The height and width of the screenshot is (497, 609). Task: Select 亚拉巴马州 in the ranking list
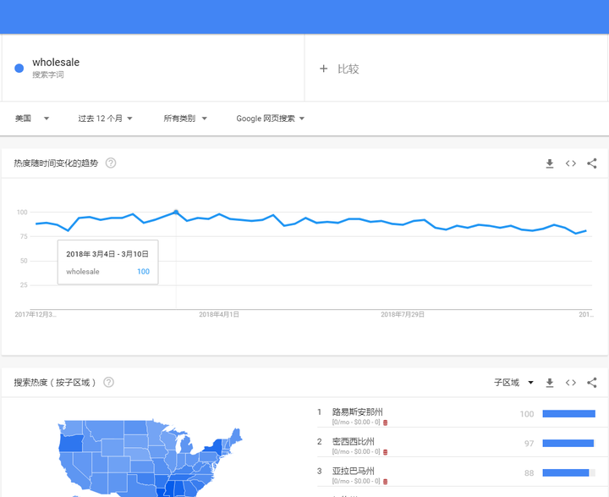point(456,472)
